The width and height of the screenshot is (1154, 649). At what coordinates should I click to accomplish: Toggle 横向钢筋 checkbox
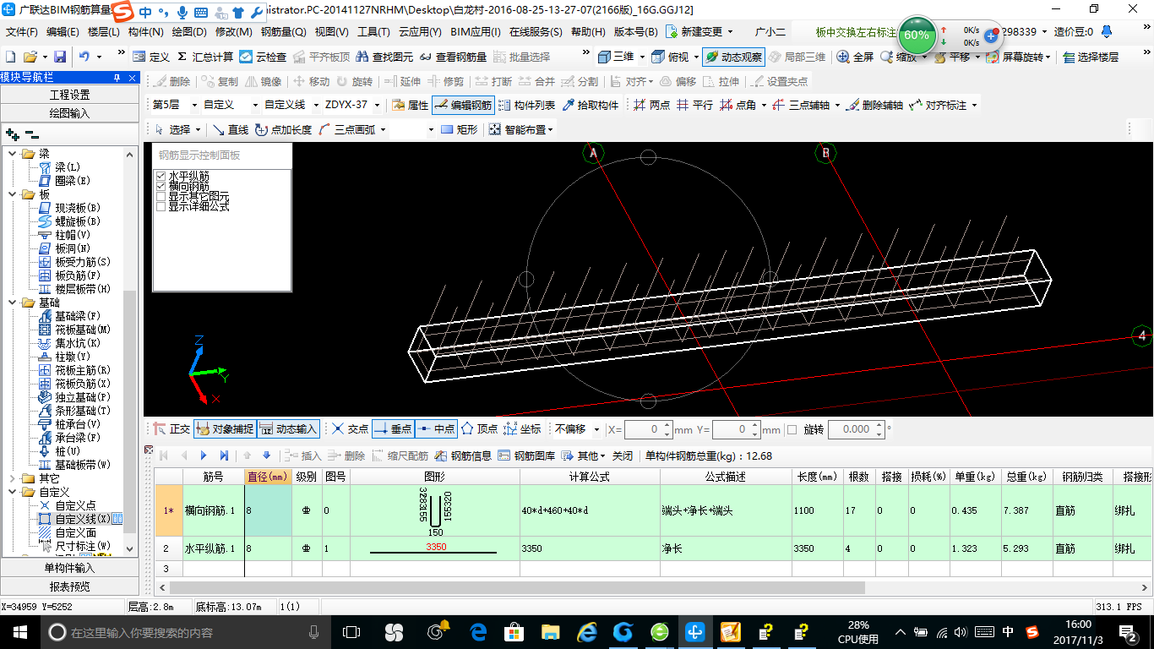(161, 186)
